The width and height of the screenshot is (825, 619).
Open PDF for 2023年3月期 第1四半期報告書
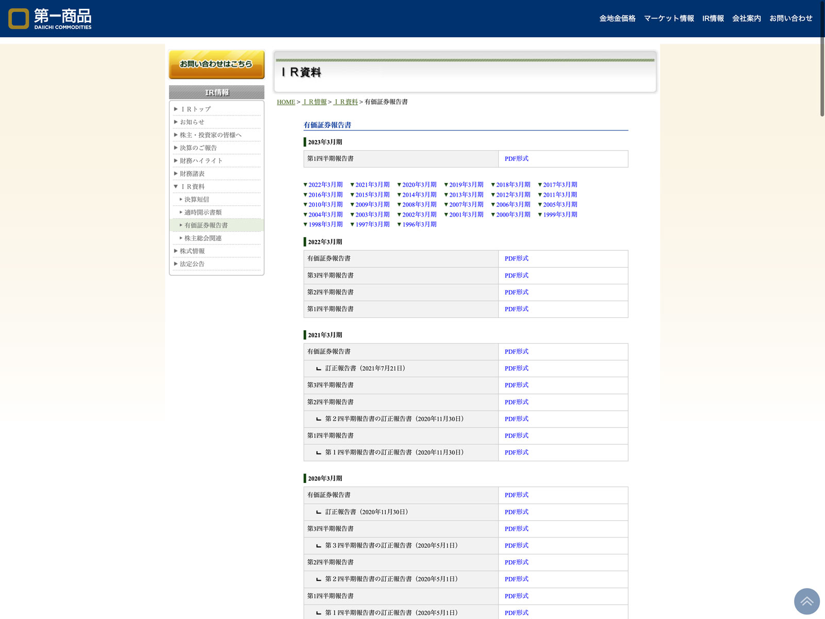pos(516,159)
